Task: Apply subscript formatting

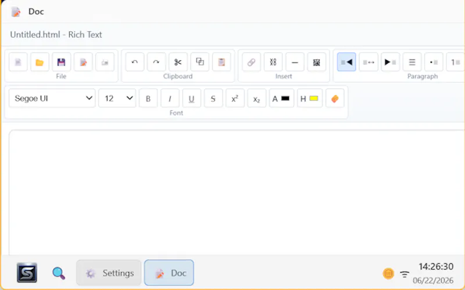Action: pyautogui.click(x=257, y=99)
